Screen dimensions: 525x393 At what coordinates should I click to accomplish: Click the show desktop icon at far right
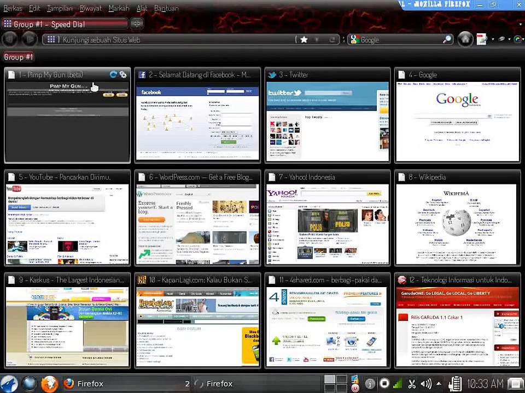[x=516, y=384]
